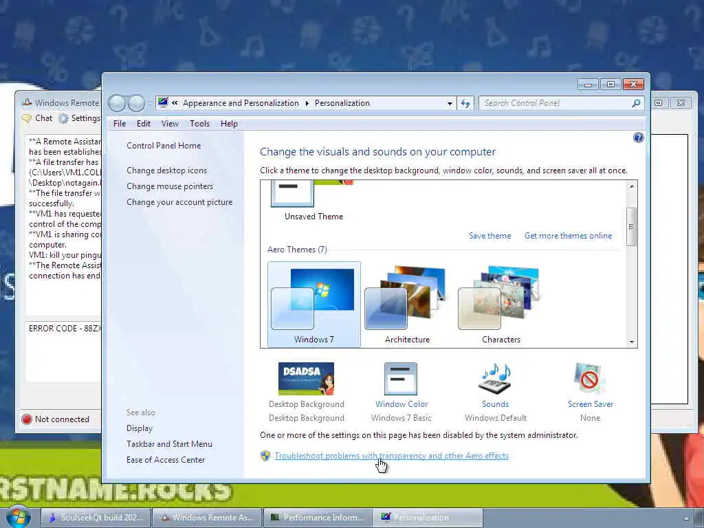Open the Window Color icon
The image size is (704, 528).
pos(401,379)
